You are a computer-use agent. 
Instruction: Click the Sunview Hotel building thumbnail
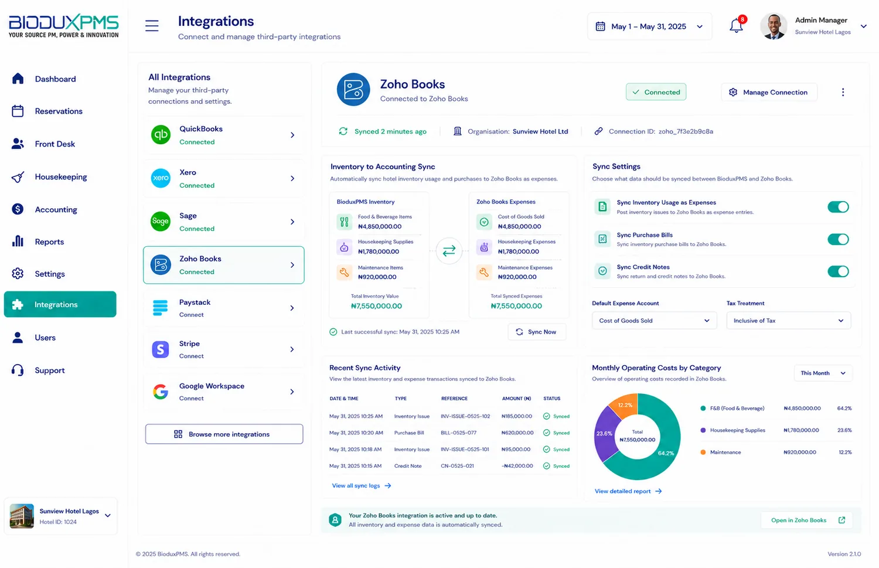[22, 516]
